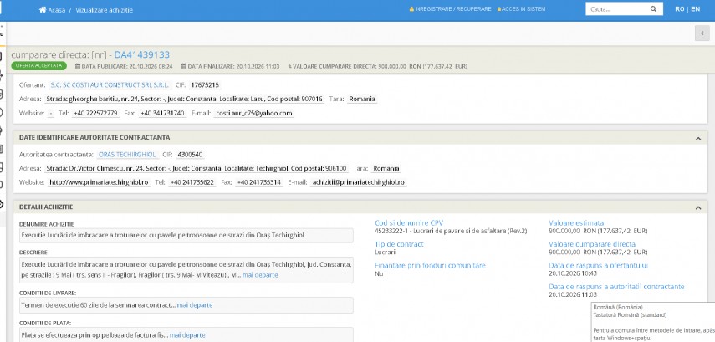Click the left-chevron collapse button under the header
The image size is (715, 342).
tap(702, 33)
